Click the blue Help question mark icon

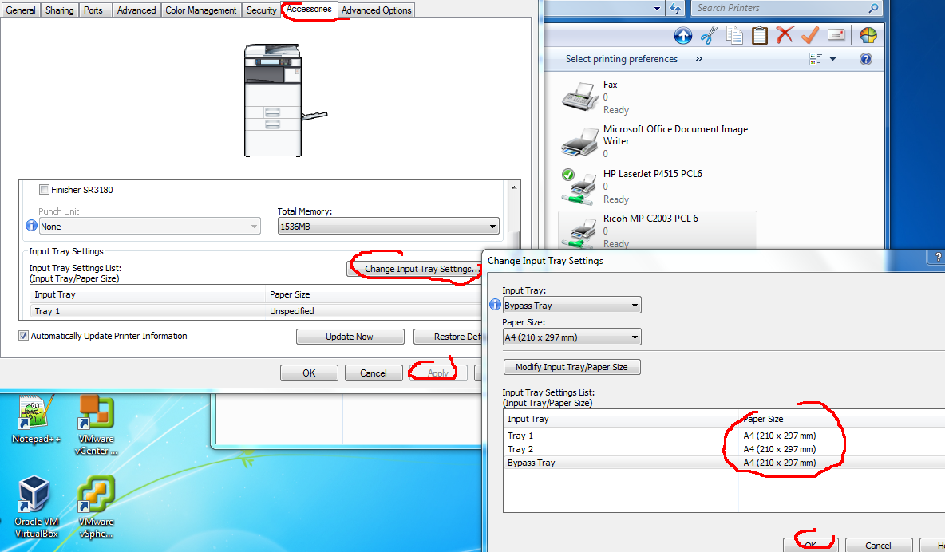pyautogui.click(x=865, y=59)
